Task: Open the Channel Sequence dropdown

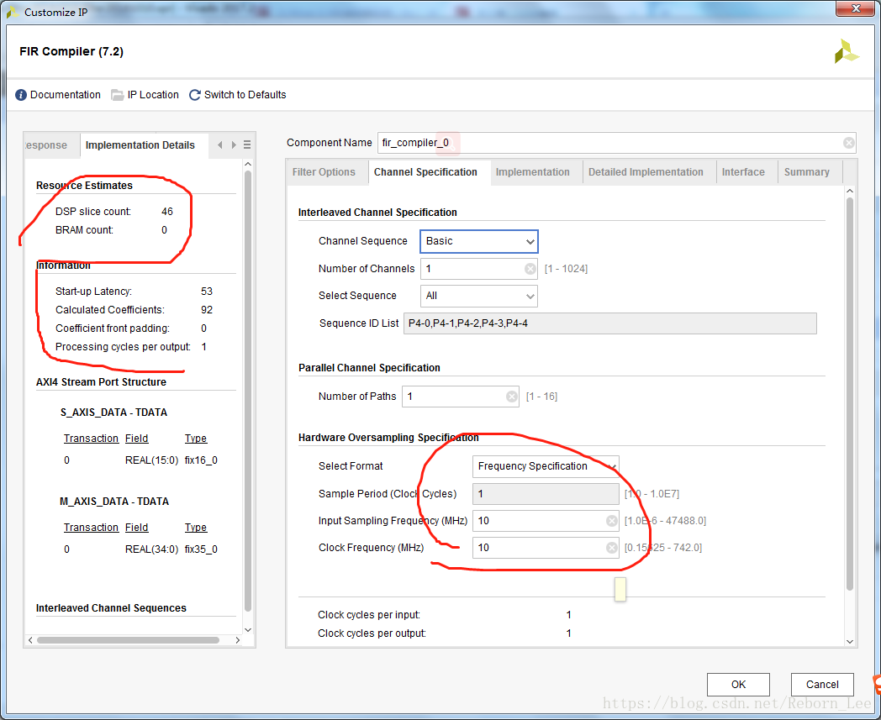Action: point(478,241)
